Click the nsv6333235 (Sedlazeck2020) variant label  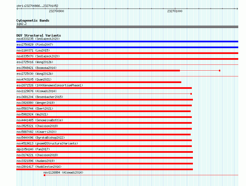point(38,39)
